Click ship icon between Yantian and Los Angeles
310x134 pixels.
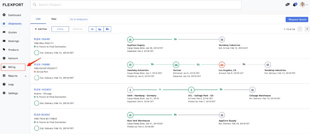198,64
